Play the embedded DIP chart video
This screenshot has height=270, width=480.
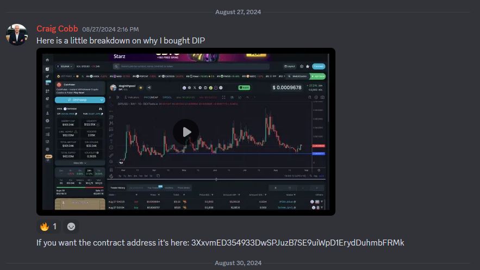coord(186,132)
